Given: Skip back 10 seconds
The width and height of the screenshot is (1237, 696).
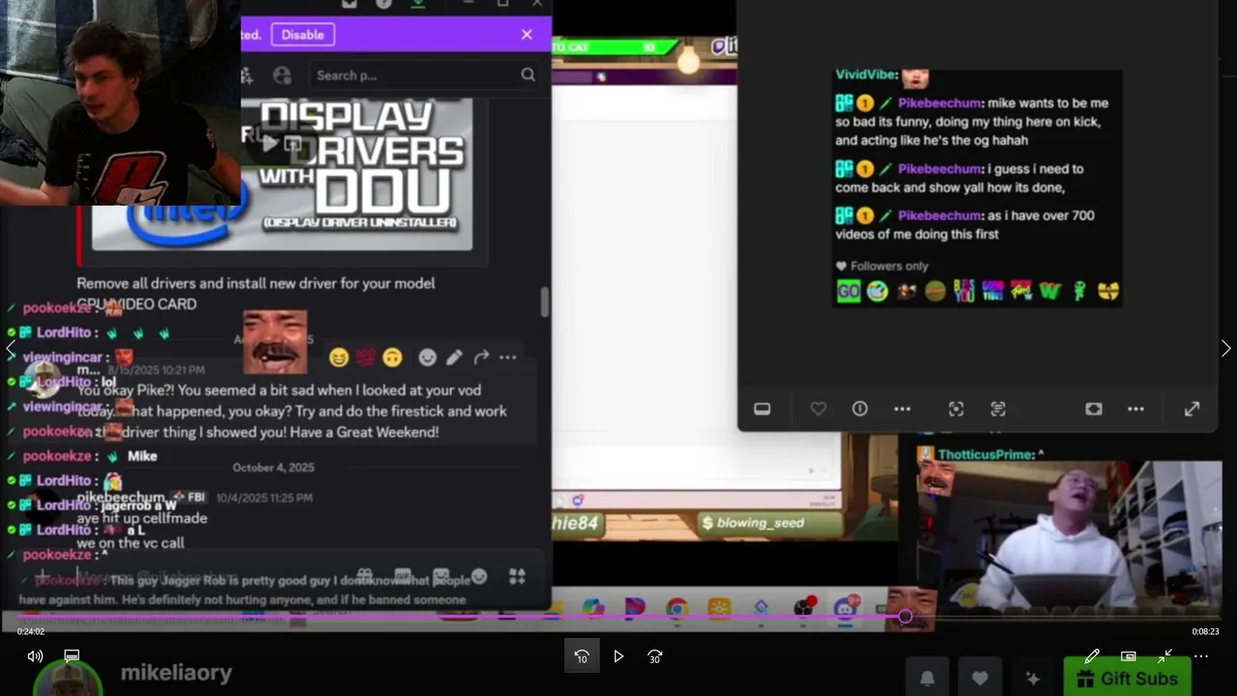Looking at the screenshot, I should click(582, 656).
